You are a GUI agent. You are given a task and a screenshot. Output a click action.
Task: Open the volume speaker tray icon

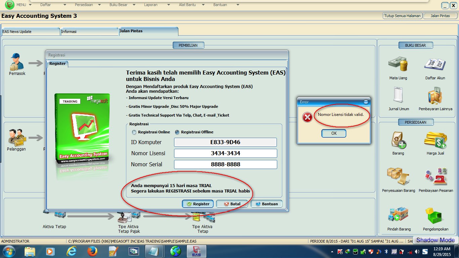pyautogui.click(x=417, y=252)
